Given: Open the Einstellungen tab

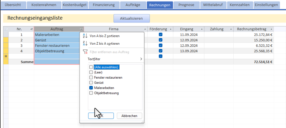Looking at the screenshot, I should click(266, 5).
